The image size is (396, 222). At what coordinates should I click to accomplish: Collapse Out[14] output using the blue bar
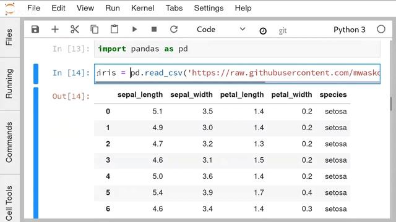pyautogui.click(x=36, y=153)
